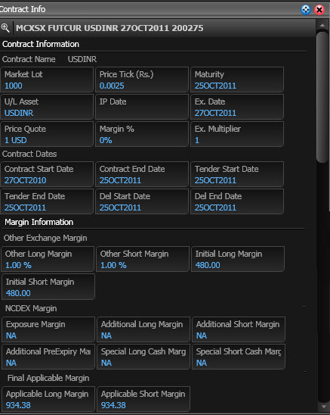
Task: Click the scrollbar down arrow
Action: tap(323, 406)
